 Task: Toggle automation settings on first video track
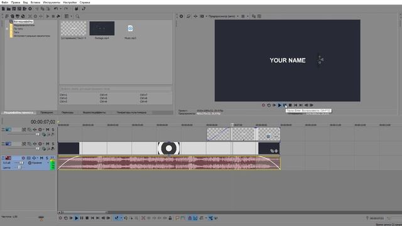40,130
